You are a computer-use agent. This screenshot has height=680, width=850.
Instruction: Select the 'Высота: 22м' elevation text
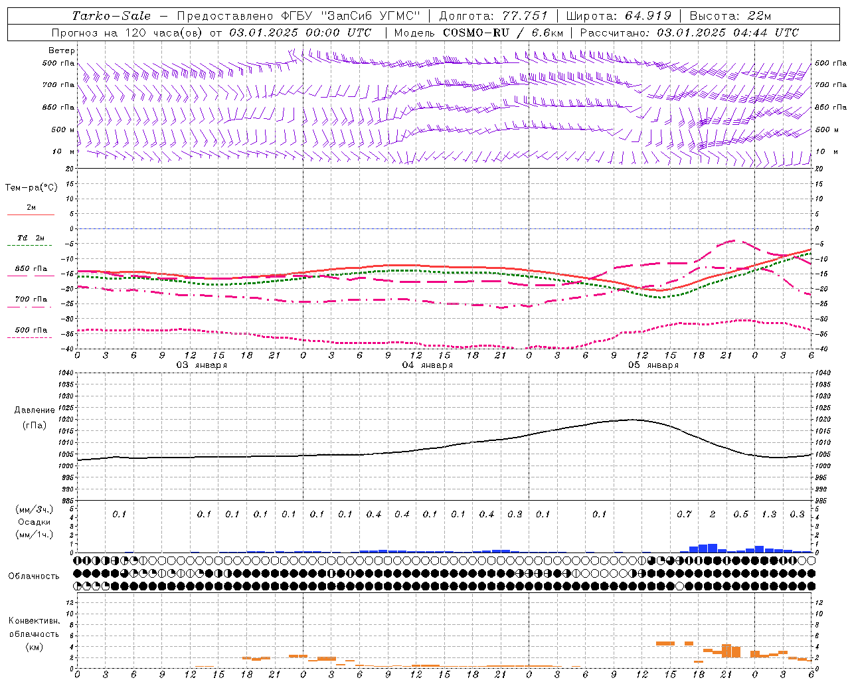pos(730,16)
